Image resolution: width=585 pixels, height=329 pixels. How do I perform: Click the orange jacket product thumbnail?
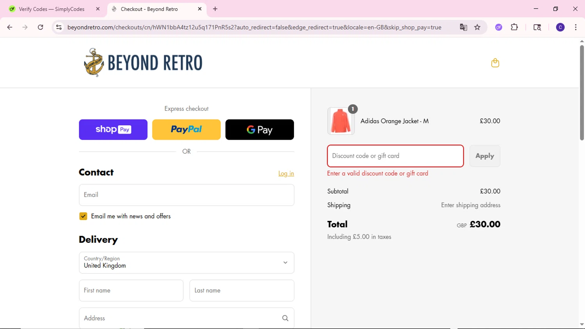click(x=341, y=121)
